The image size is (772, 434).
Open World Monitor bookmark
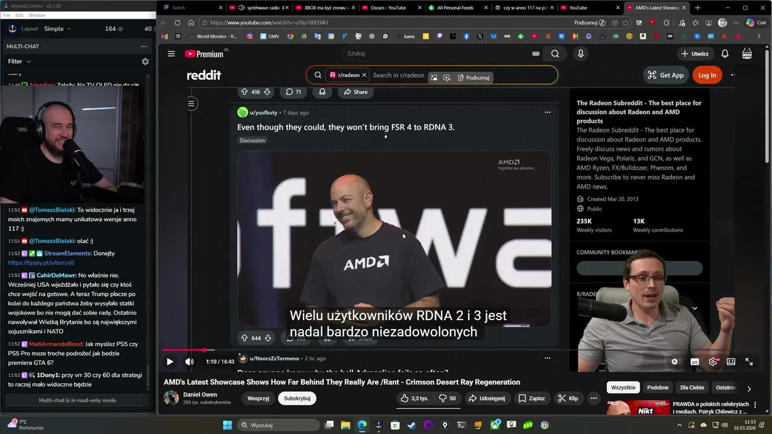(x=212, y=36)
